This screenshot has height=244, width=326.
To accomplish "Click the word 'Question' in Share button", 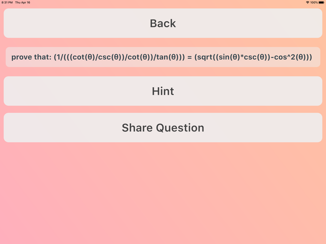I will tap(180, 128).
